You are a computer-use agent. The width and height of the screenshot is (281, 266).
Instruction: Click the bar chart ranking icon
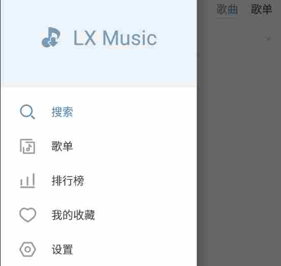[27, 181]
